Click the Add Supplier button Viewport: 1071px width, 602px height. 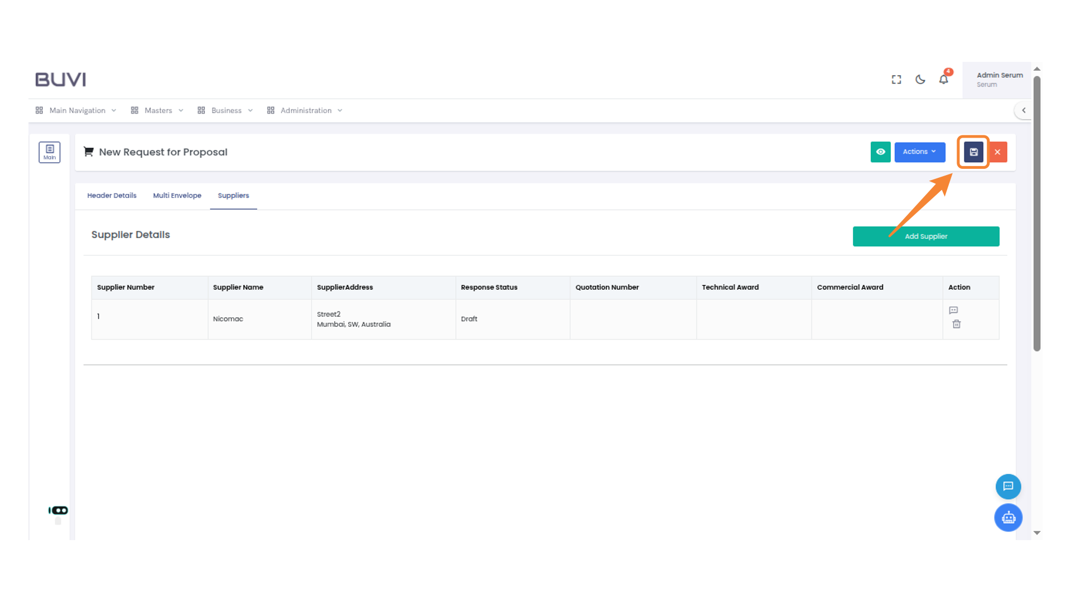tap(925, 236)
